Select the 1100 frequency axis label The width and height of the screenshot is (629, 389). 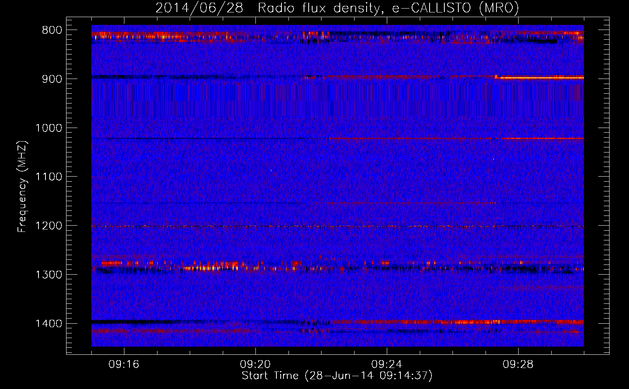[49, 177]
